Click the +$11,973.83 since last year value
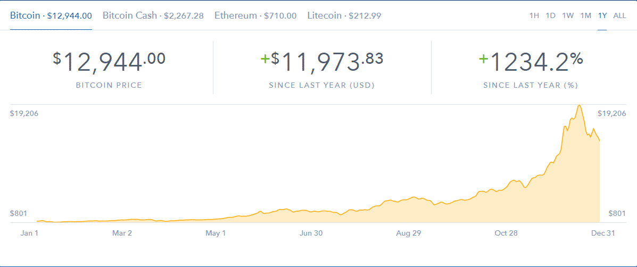Image resolution: width=637 pixels, height=267 pixels. point(322,62)
